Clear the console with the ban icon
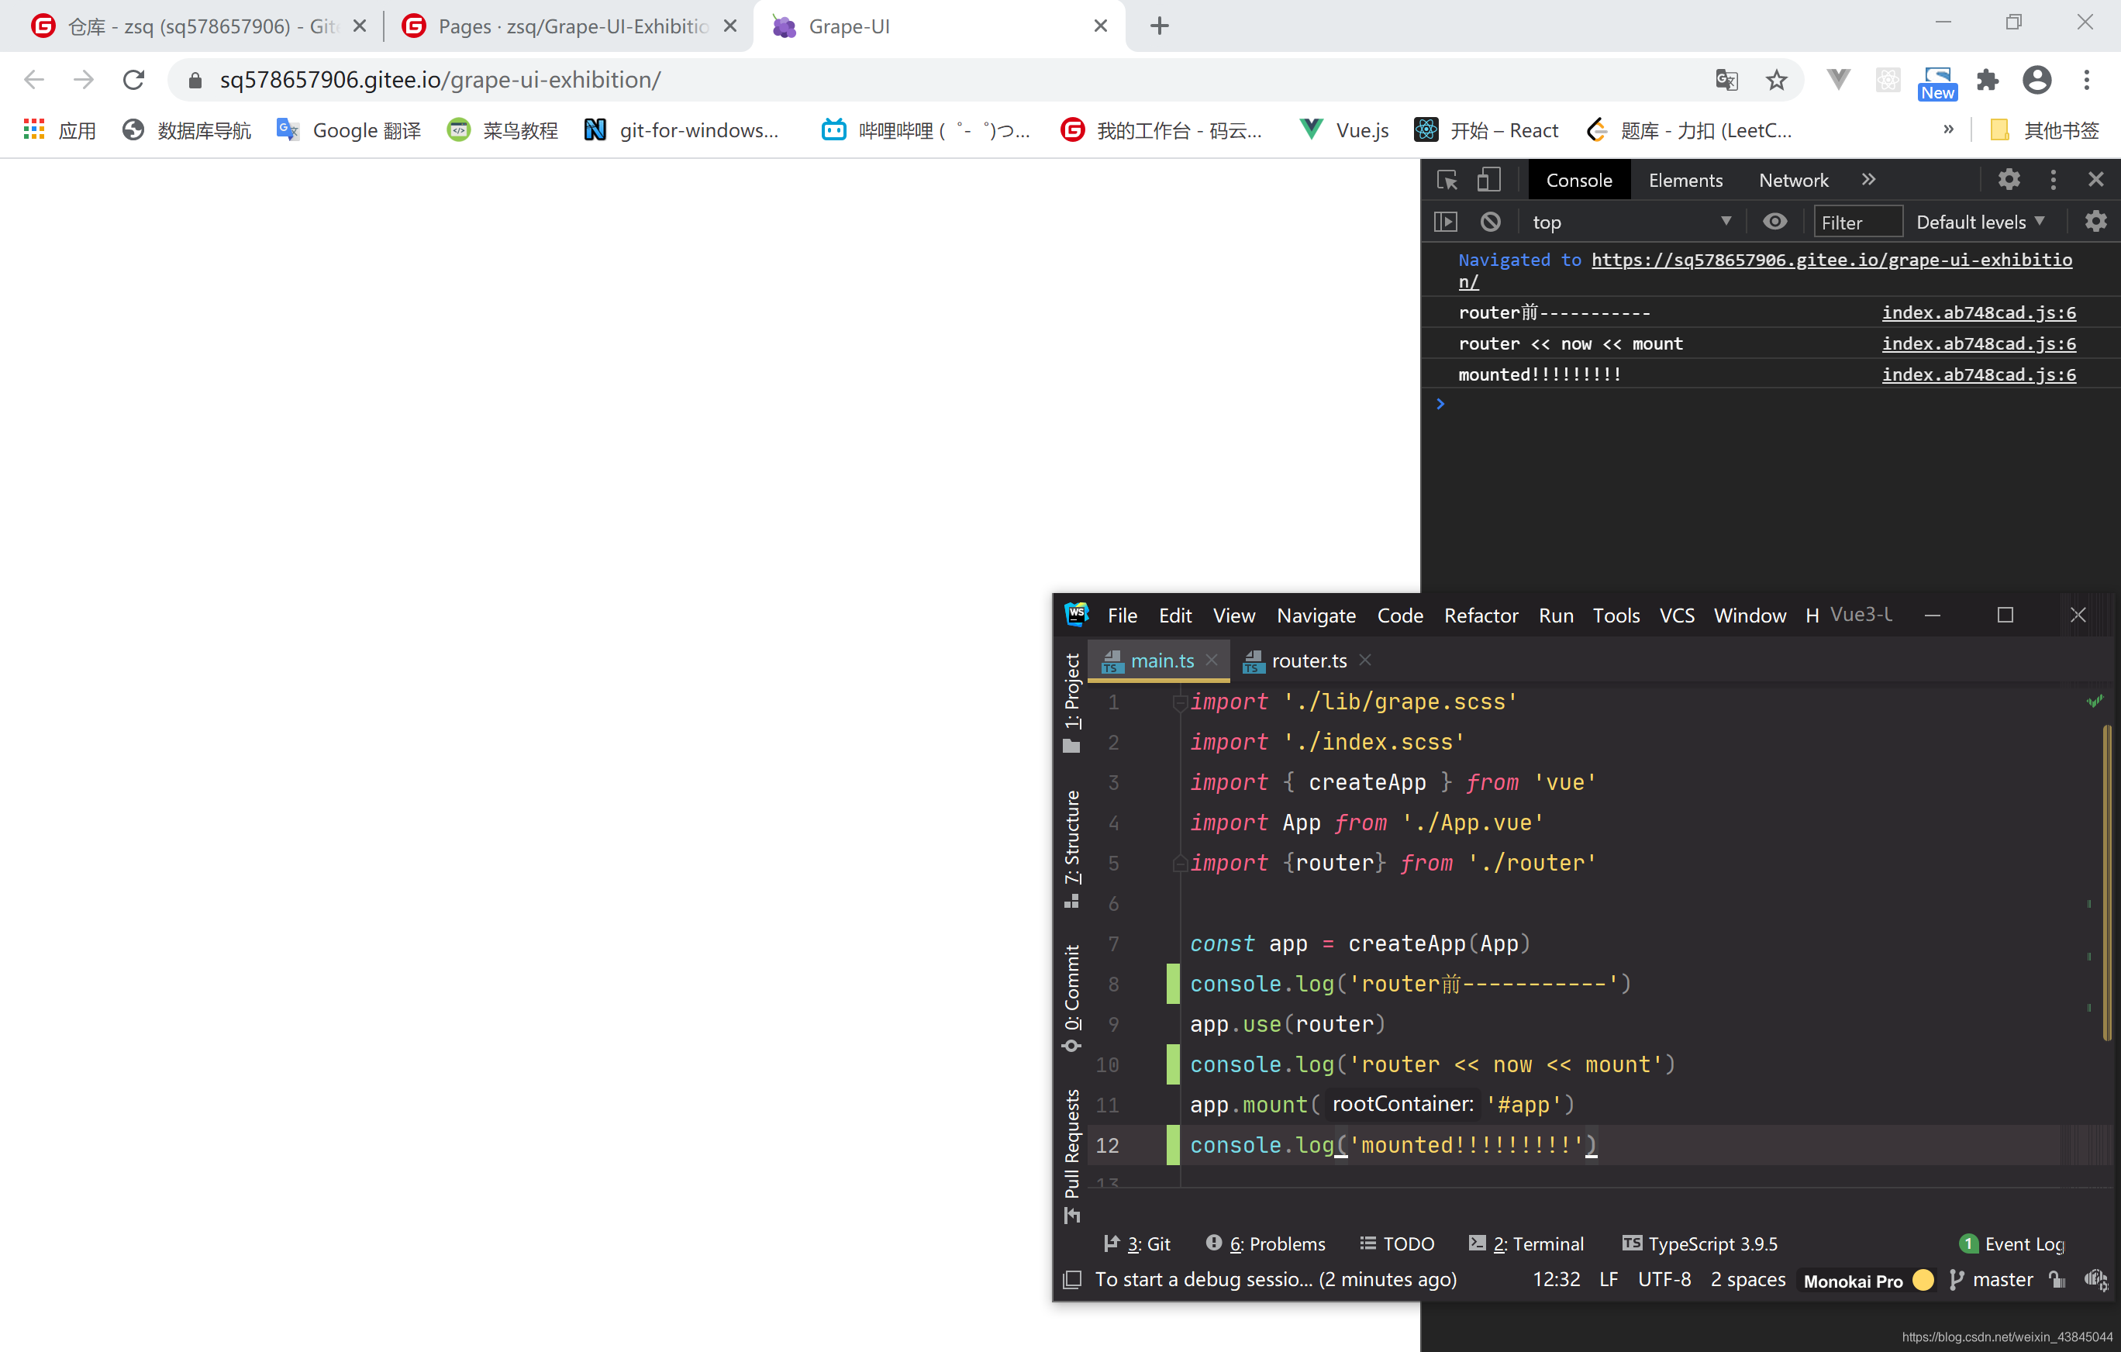 pos(1489,222)
